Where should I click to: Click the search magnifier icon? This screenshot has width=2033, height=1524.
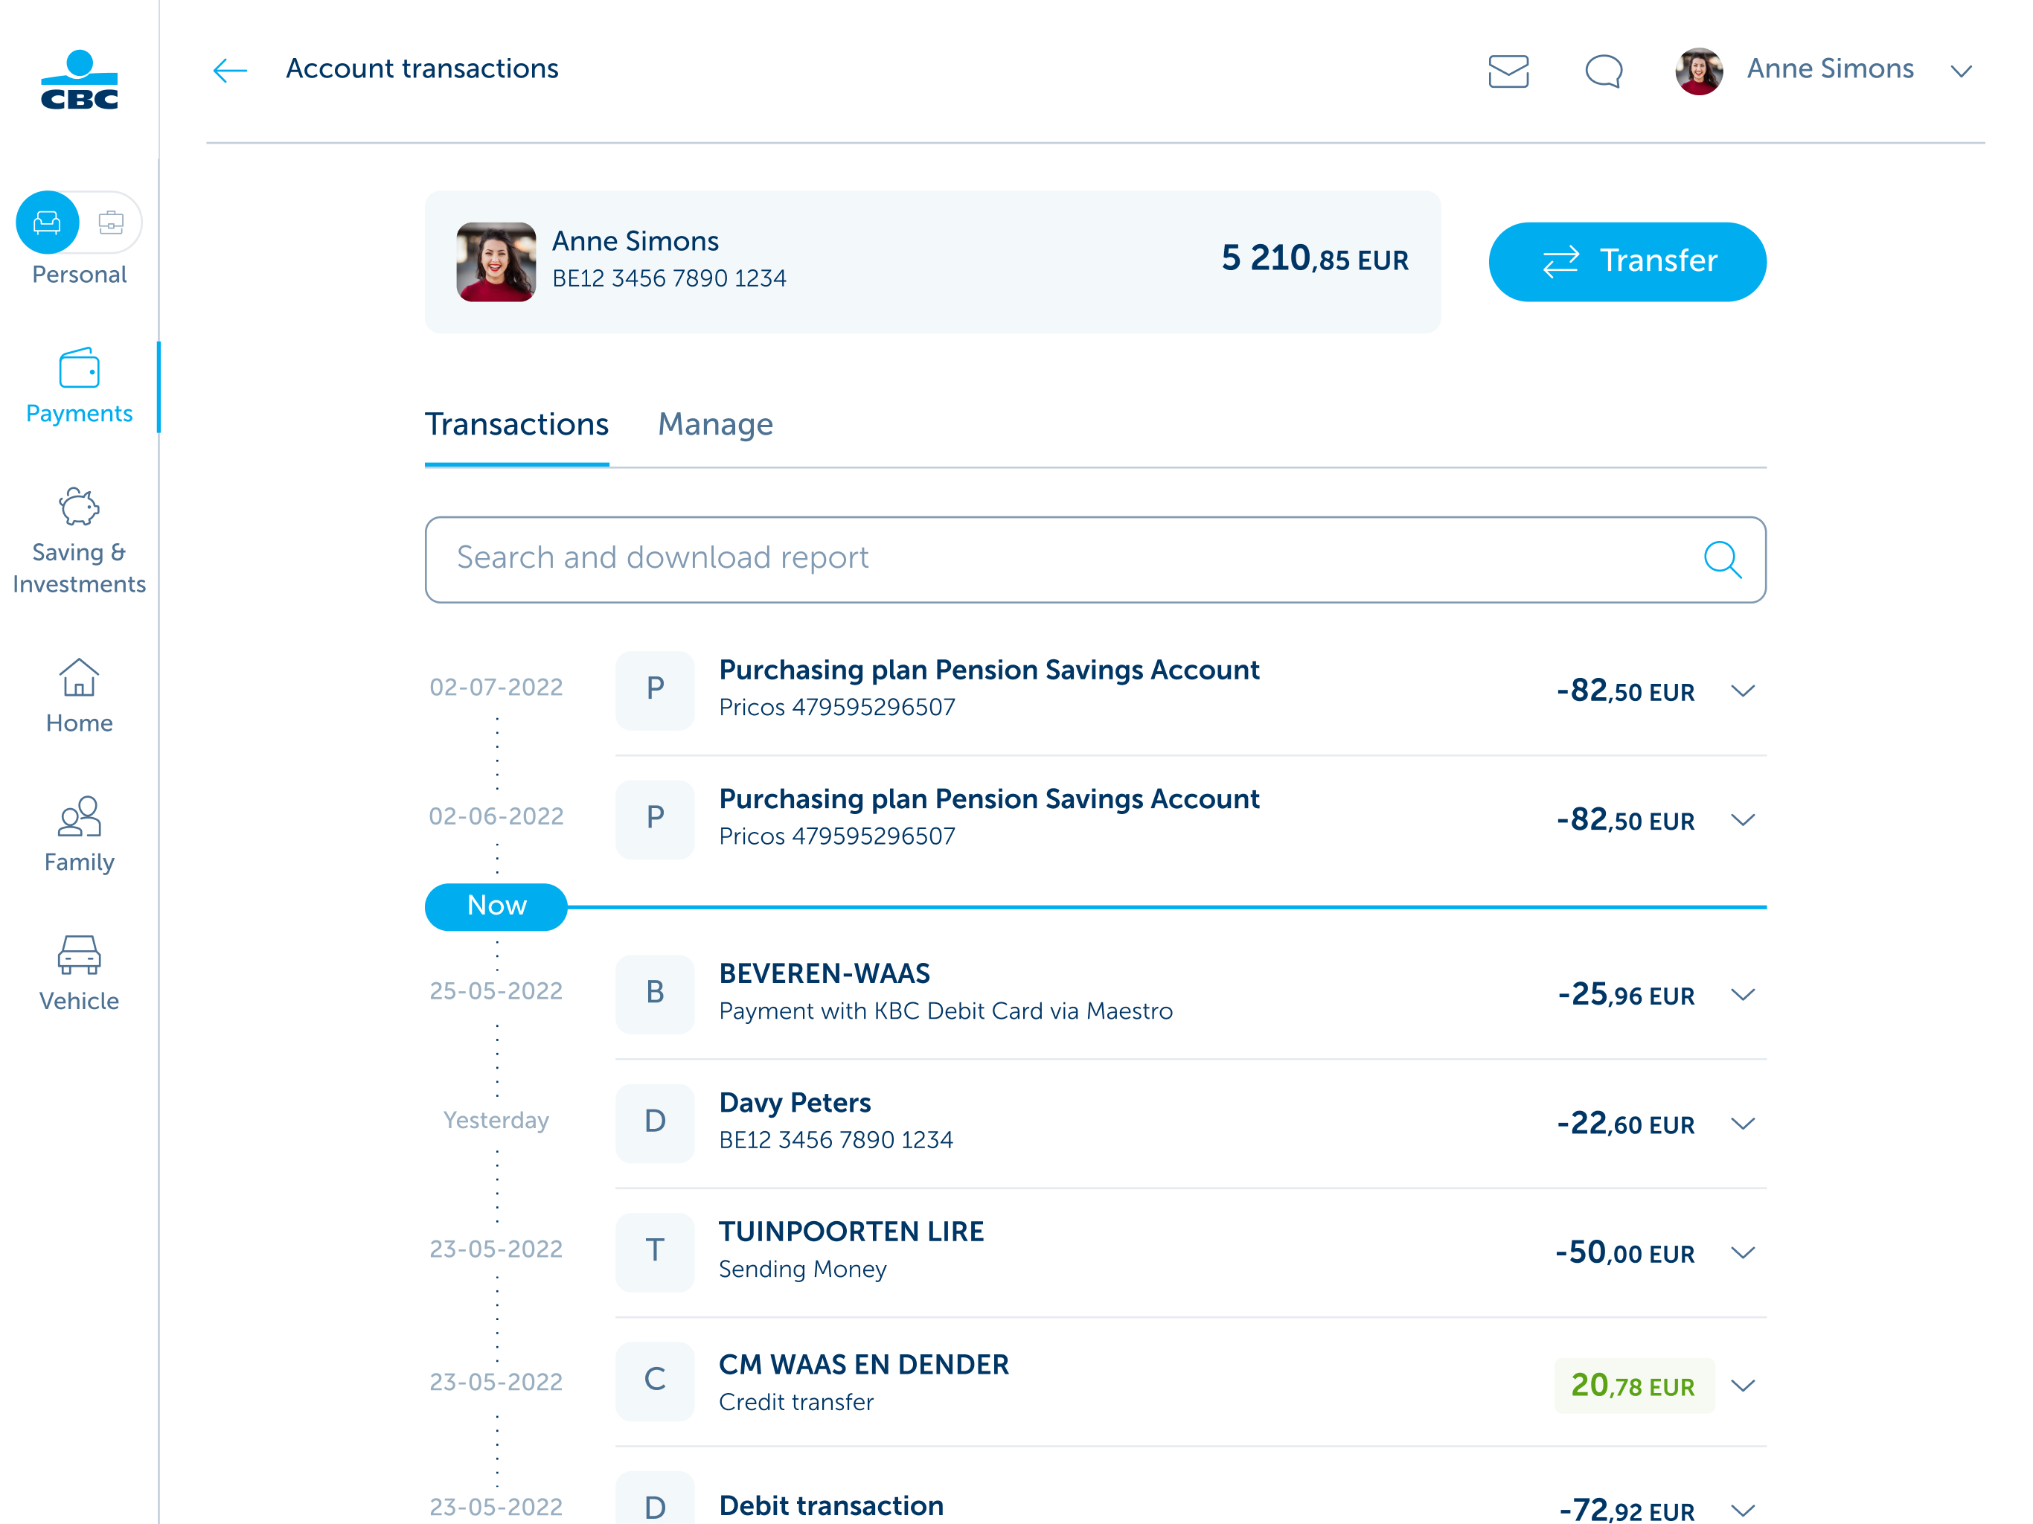click(x=1723, y=559)
